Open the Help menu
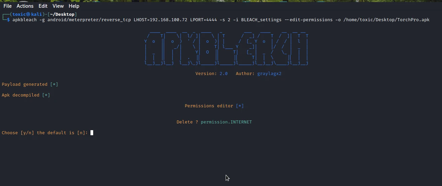The height and width of the screenshot is (186, 442). pos(74,6)
